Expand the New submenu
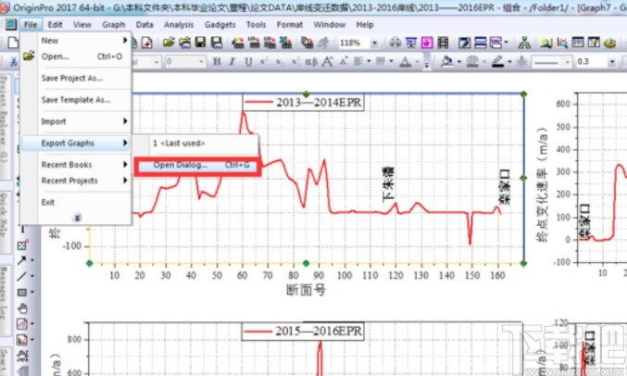627x376 pixels. click(76, 41)
